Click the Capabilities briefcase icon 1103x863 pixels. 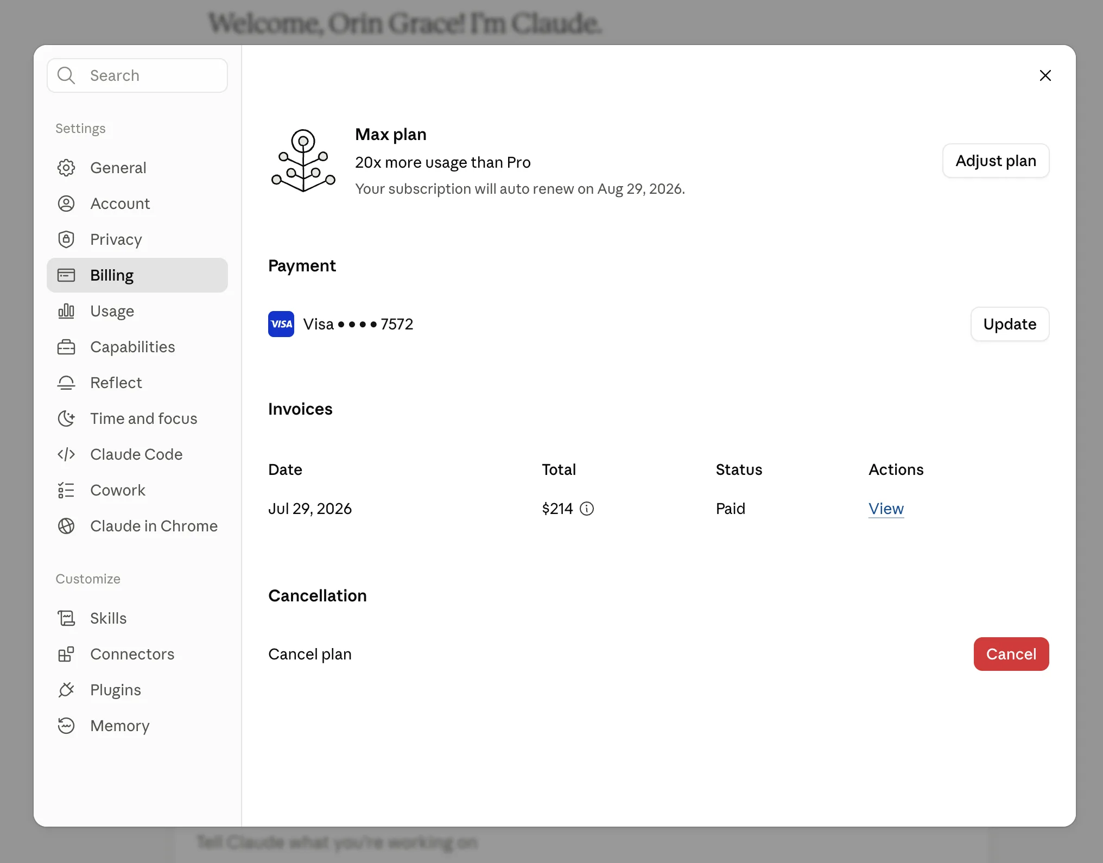point(66,347)
